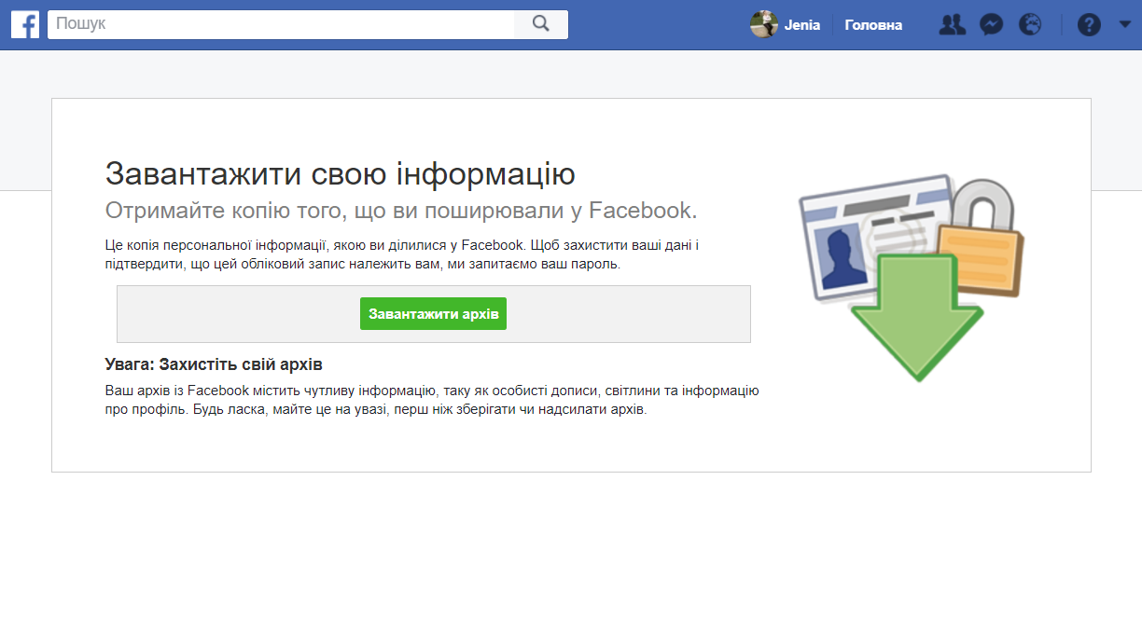This screenshot has width=1142, height=631.
Task: Show notifications via the globe icon
Action: coord(1030,25)
